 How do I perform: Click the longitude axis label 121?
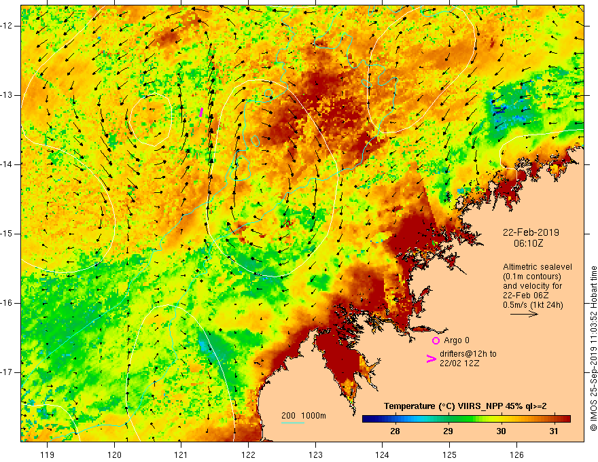[181, 455]
